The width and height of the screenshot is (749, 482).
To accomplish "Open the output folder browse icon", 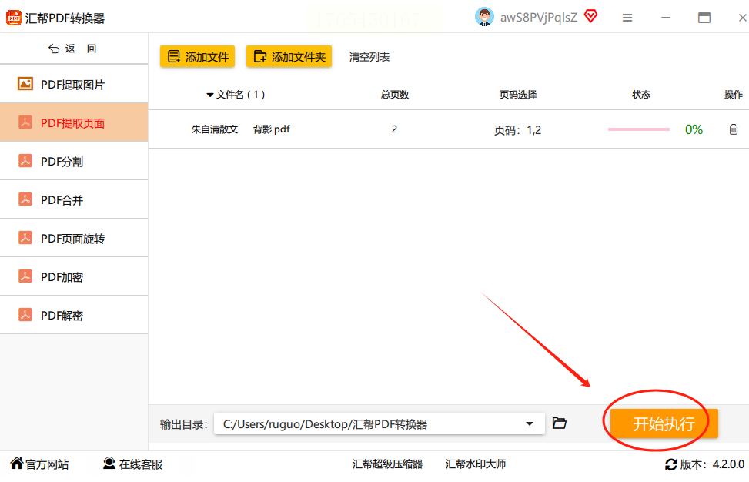I will (560, 423).
